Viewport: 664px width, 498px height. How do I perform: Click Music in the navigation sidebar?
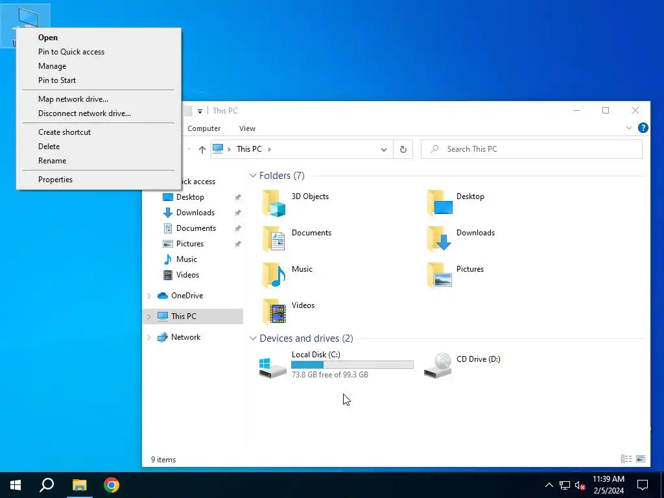click(x=186, y=259)
